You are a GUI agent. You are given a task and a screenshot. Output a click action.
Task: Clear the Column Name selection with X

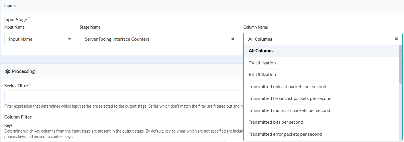tap(396, 39)
